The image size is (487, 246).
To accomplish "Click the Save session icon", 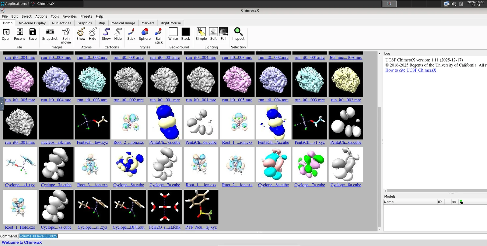I will click(x=33, y=34).
